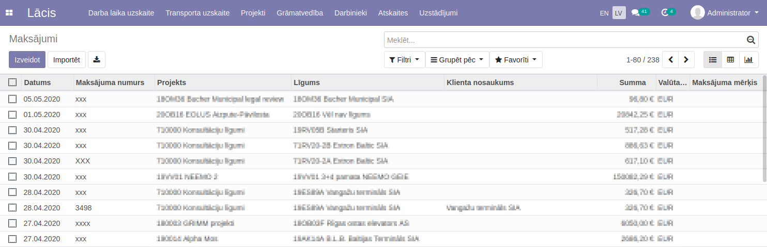Check the row dated 05.05.2020
767x247 pixels.
(12, 99)
